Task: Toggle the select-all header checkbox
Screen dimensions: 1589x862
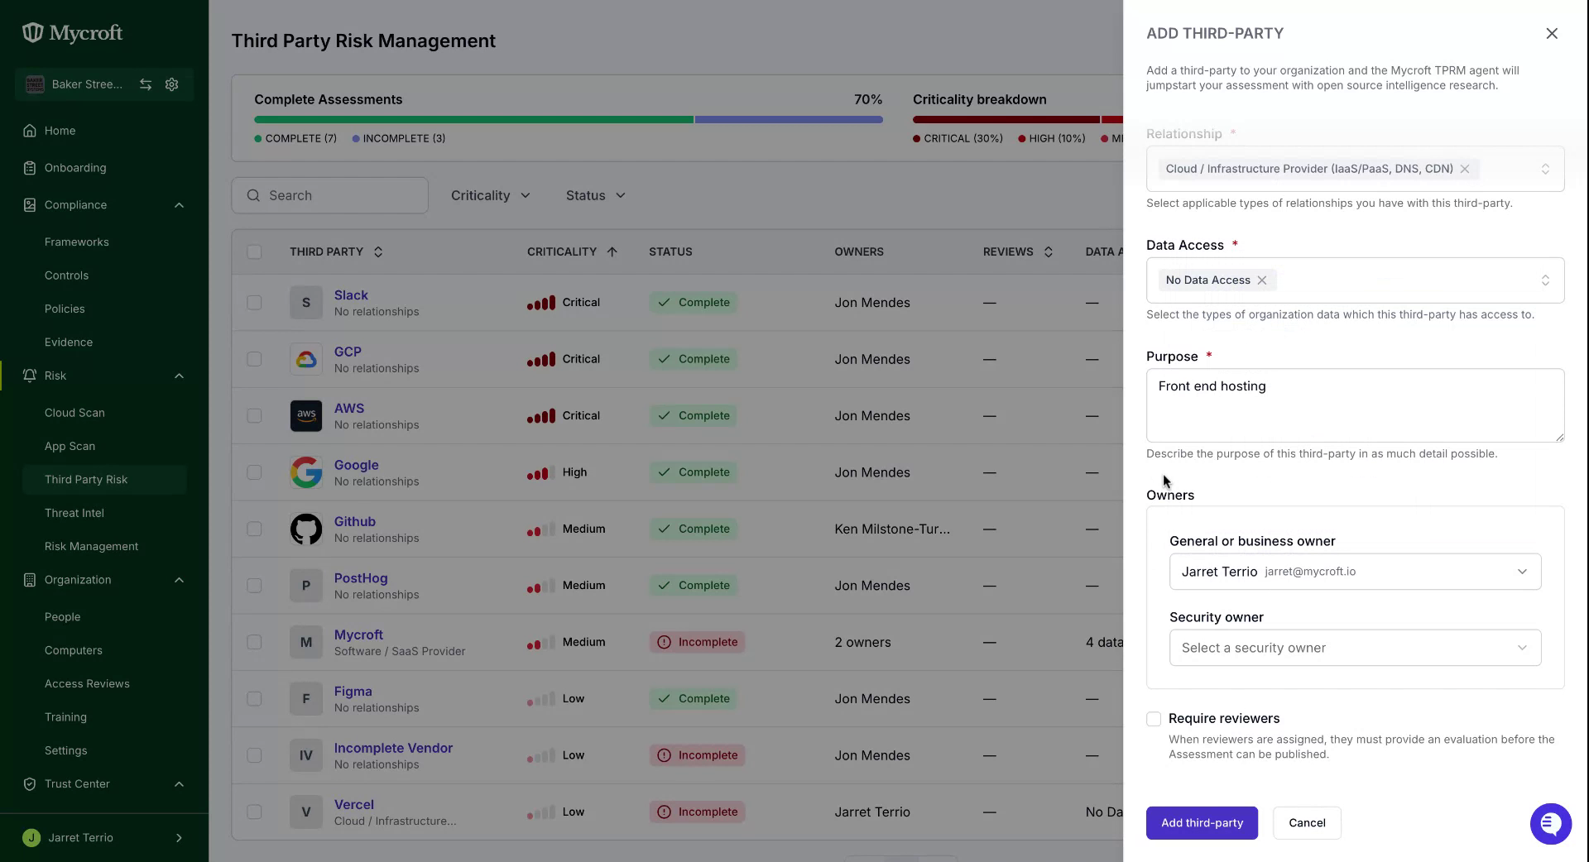Action: coord(254,252)
